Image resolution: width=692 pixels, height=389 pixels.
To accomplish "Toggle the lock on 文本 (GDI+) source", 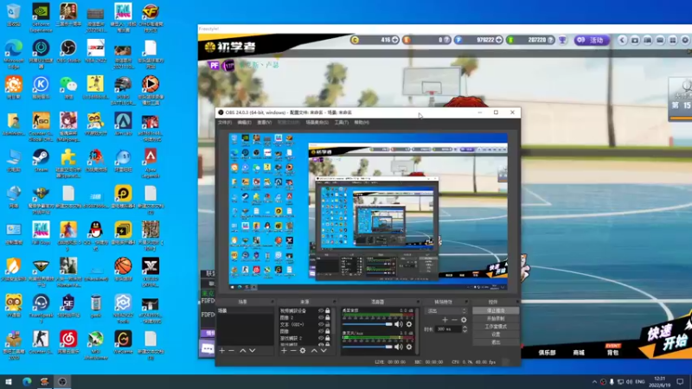I will click(328, 324).
